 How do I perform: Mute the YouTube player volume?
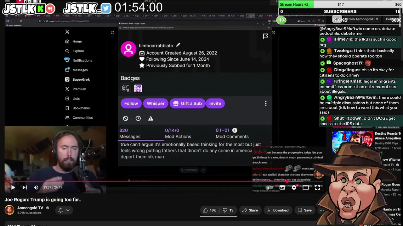click(x=36, y=187)
